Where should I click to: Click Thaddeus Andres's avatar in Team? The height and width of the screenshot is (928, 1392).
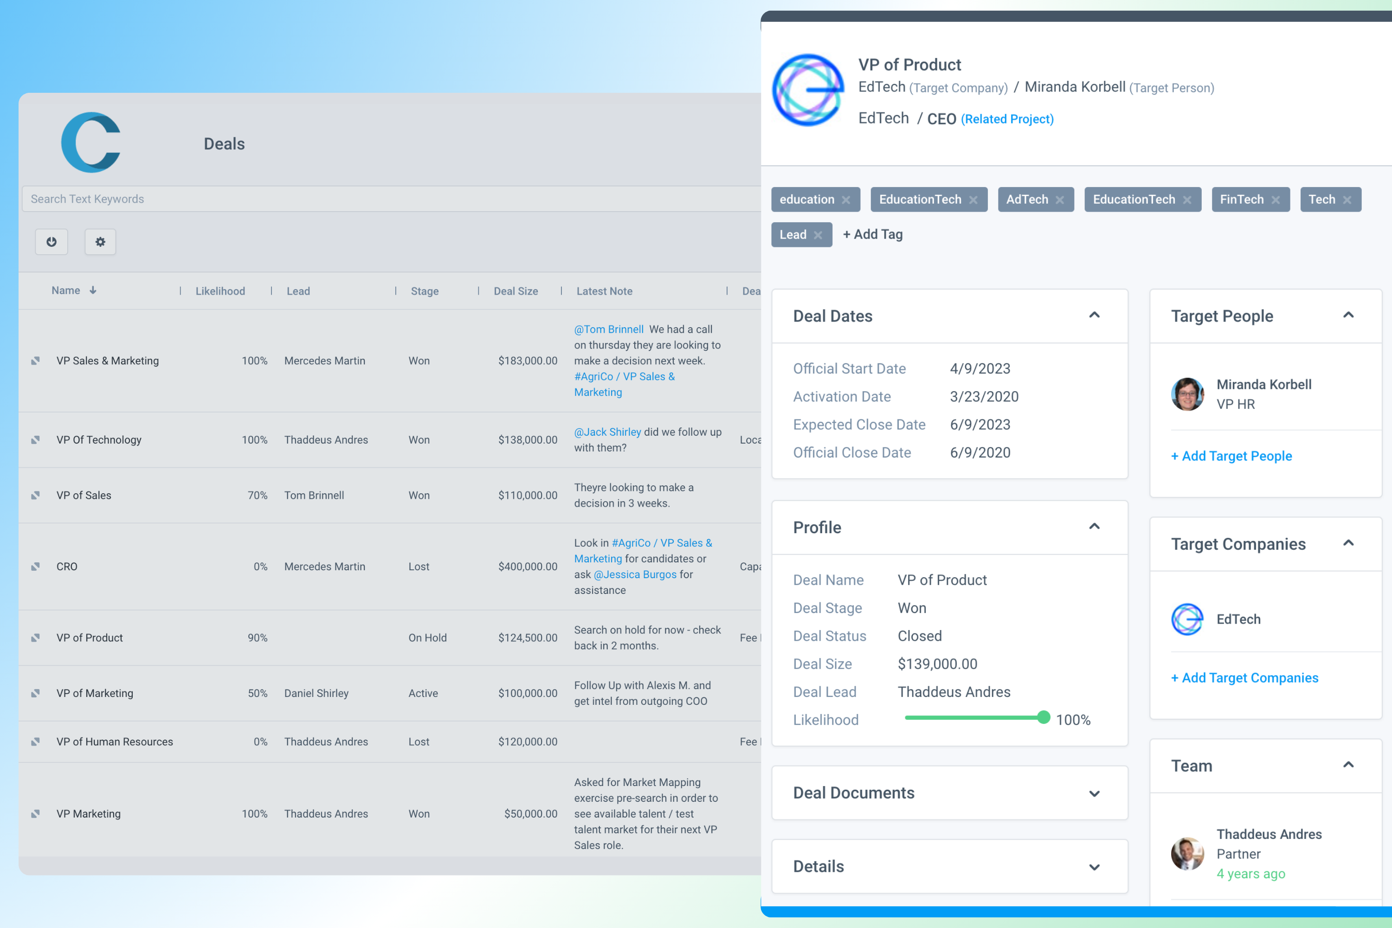point(1187,853)
